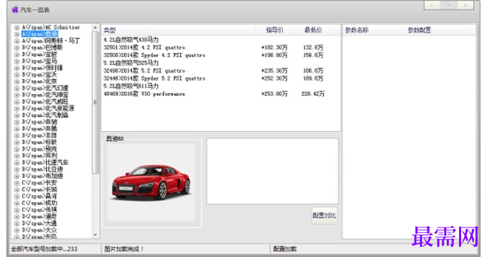Select 北汽幻速 in the brand tree
Viewport: 492px width, 259px height.
[45, 88]
